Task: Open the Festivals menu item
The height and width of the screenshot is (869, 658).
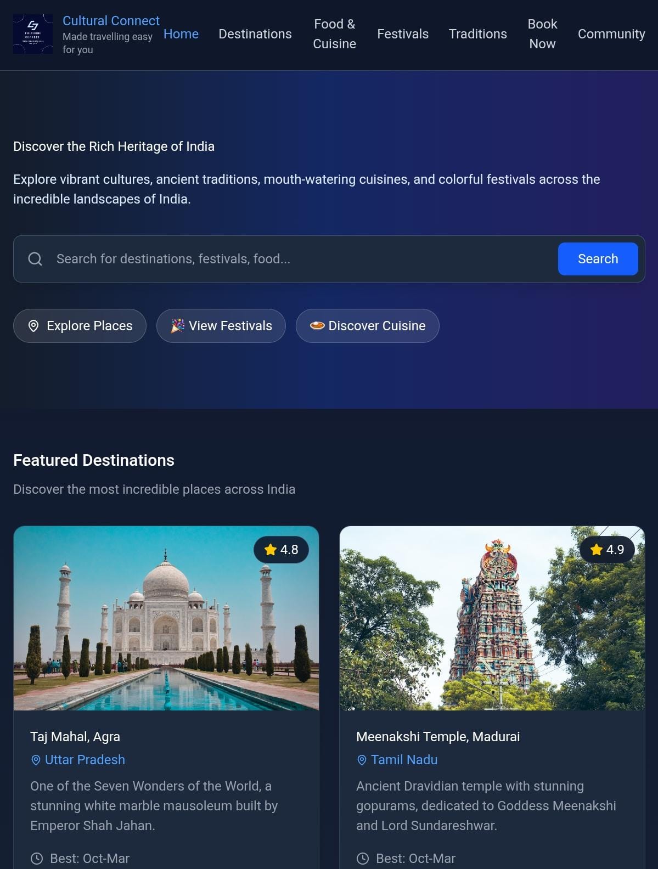Action: 403,34
